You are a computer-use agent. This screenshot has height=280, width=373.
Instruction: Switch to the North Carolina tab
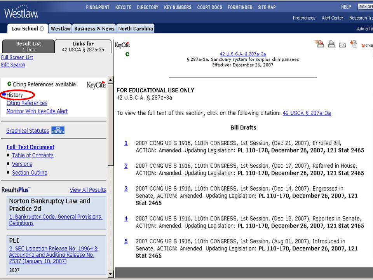point(136,28)
